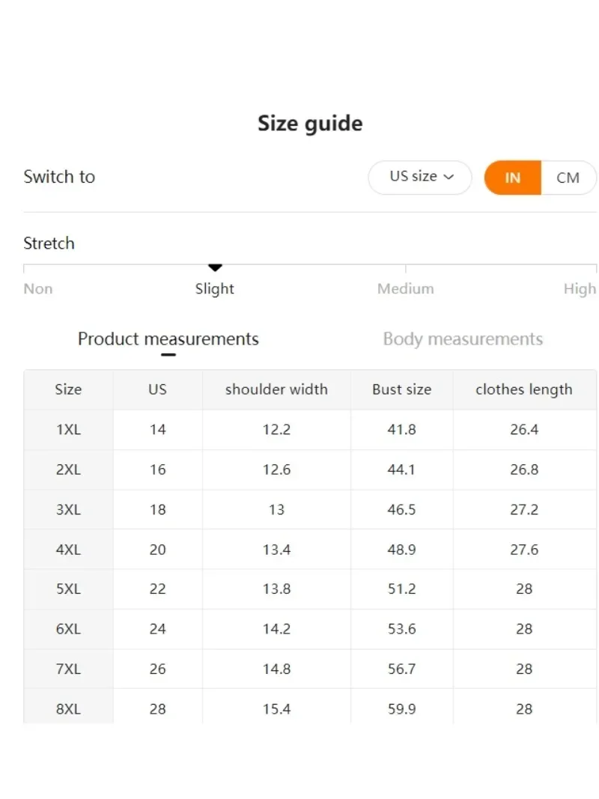The height and width of the screenshot is (799, 599).
Task: Click the US column header
Action: 157,389
